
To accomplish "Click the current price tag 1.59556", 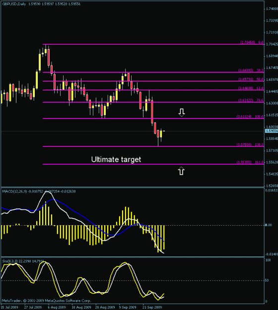I will click(272, 131).
